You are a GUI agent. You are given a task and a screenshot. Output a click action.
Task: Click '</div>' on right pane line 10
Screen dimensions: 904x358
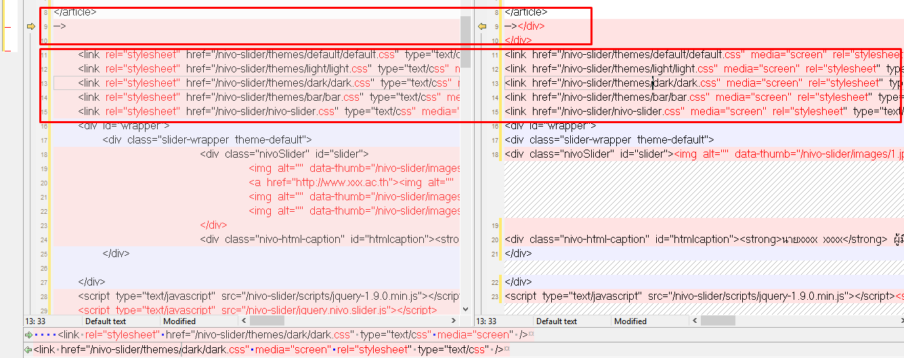[x=518, y=41]
